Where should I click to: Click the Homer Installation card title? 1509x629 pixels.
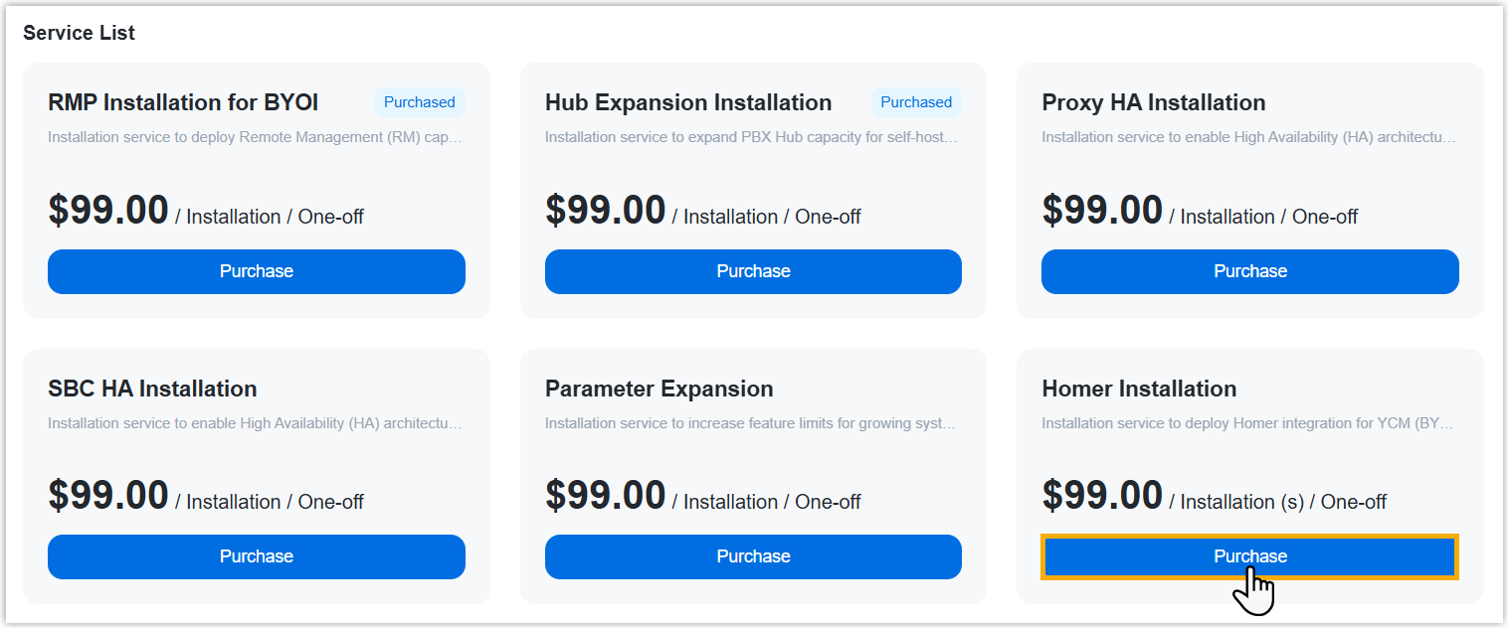tap(1139, 389)
